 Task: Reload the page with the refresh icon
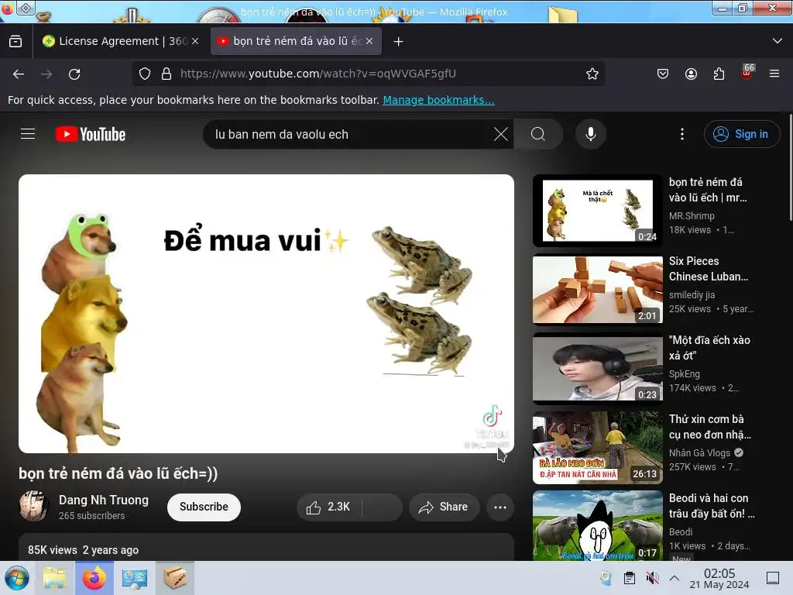(74, 74)
